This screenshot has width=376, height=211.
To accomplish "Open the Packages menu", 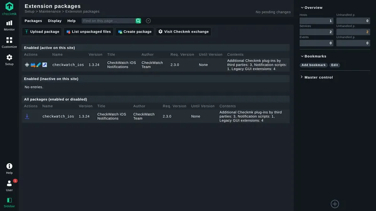I will [x=33, y=21].
